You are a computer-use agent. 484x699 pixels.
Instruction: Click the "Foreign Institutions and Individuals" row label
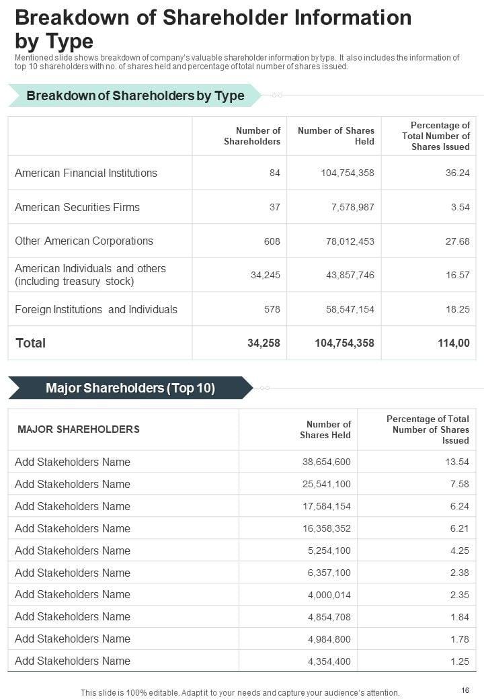[96, 309]
